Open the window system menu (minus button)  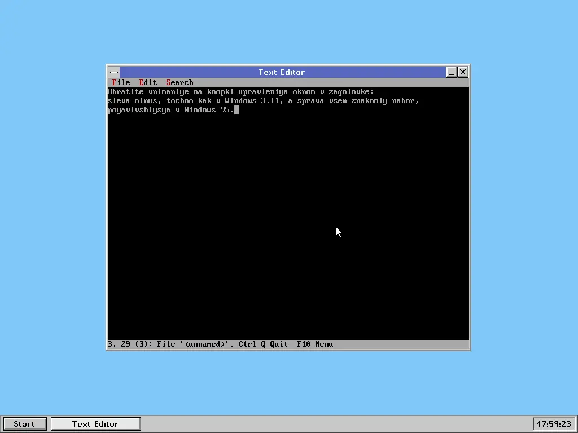(x=114, y=72)
